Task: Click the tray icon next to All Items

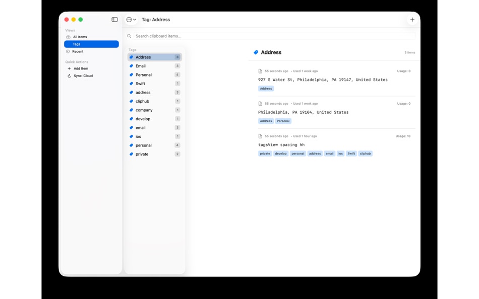Action: pos(68,36)
